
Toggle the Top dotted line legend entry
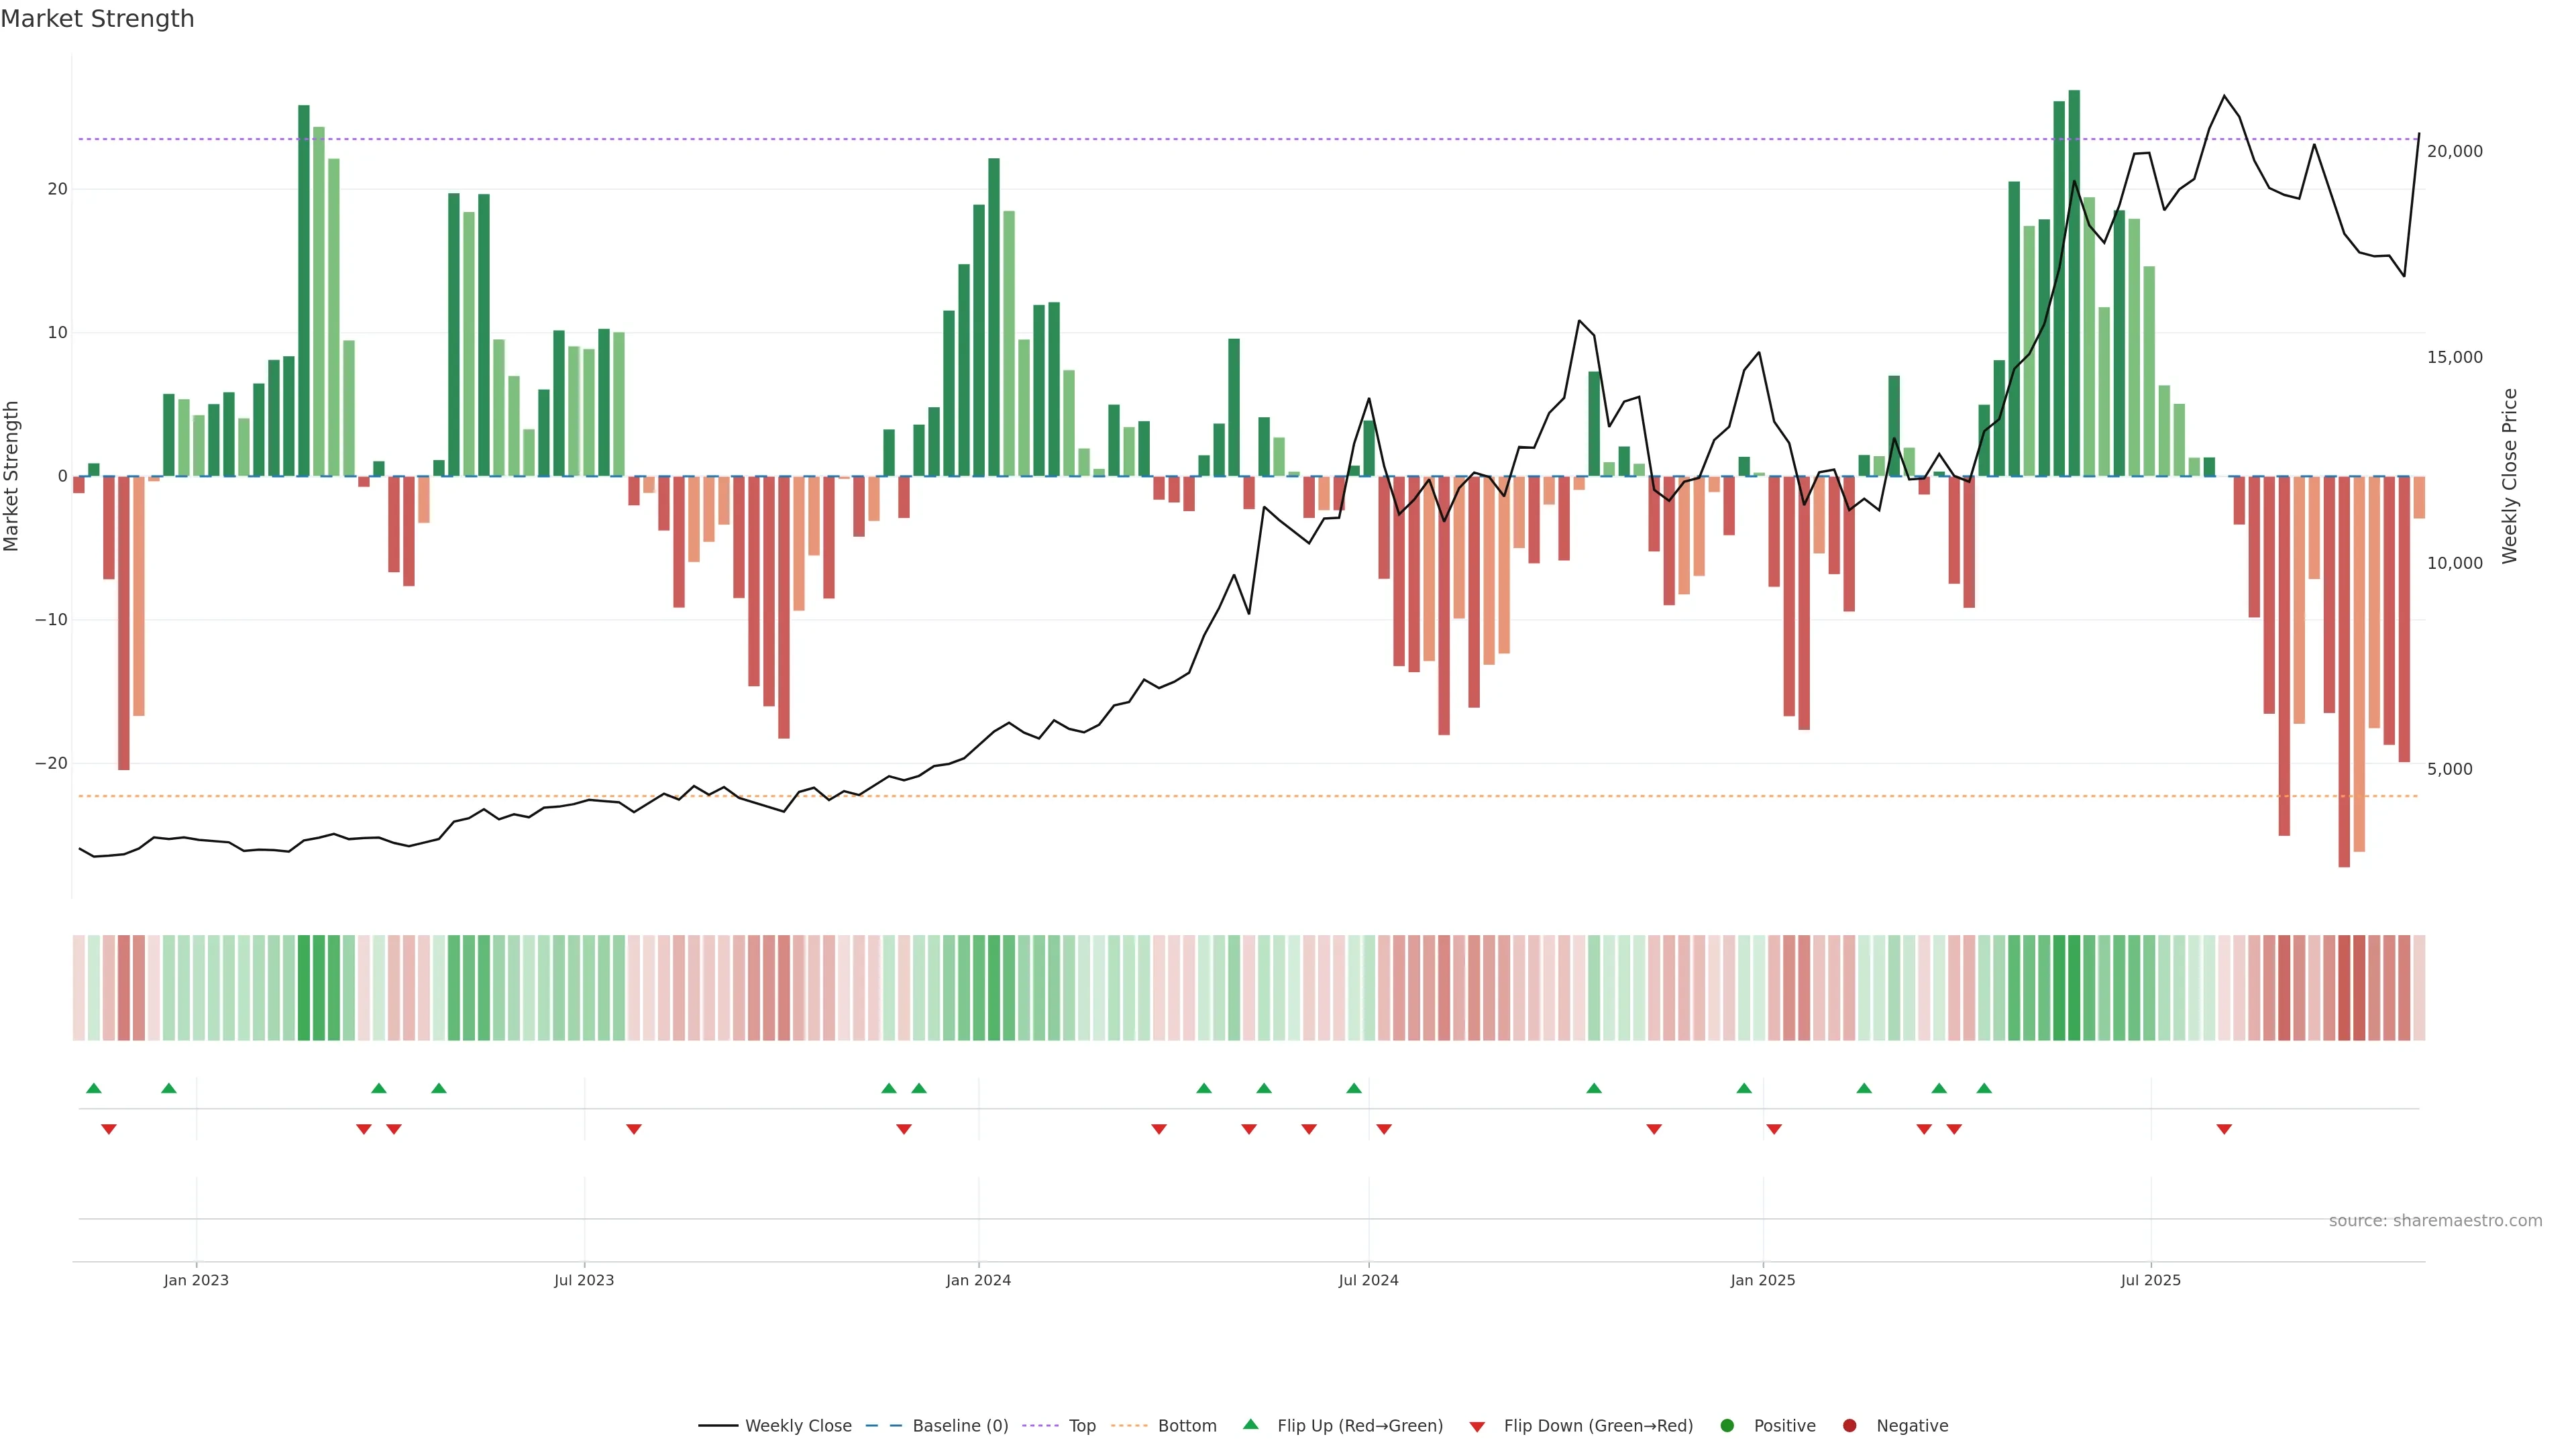point(1081,1426)
